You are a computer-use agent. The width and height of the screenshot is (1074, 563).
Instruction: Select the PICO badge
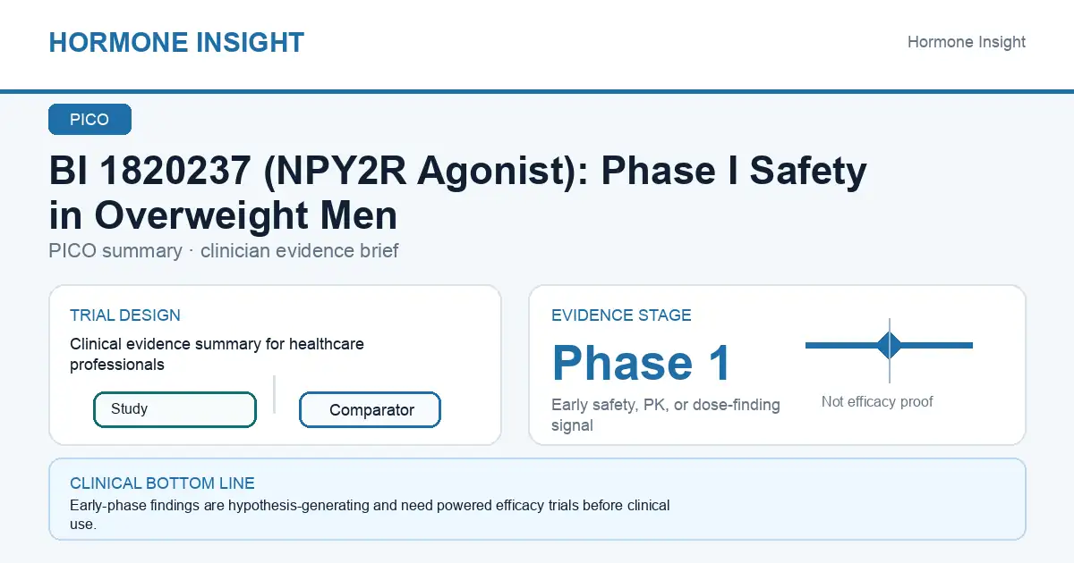coord(89,120)
